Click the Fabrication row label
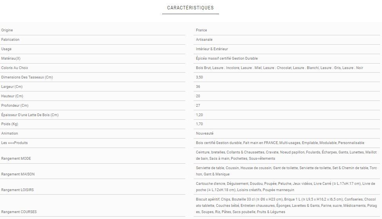 (10, 40)
